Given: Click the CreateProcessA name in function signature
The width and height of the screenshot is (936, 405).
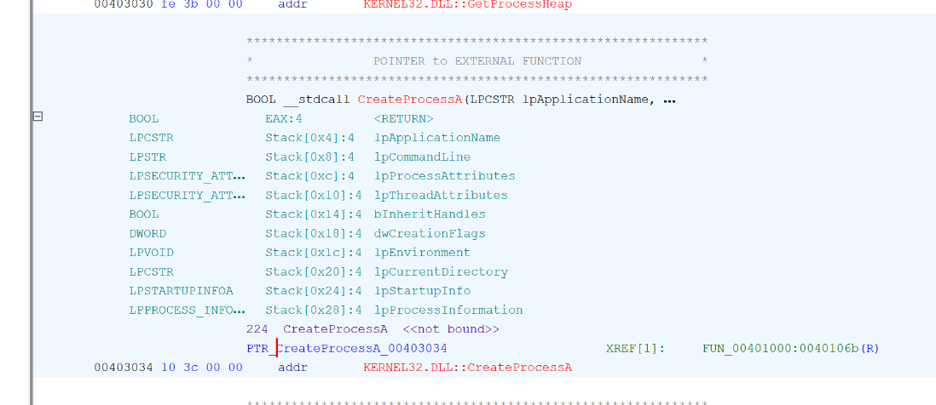Looking at the screenshot, I should [410, 100].
